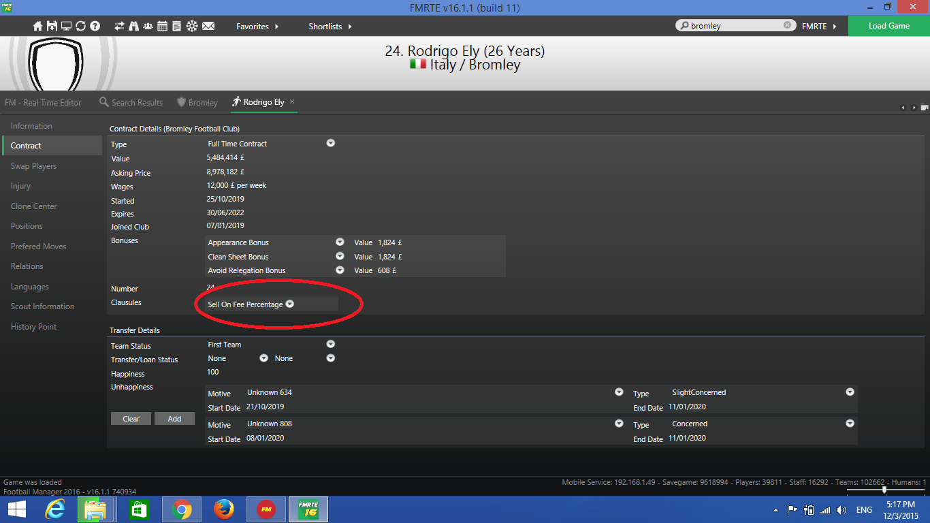This screenshot has width=930, height=523.
Task: Open File Explorer from the taskbar
Action: click(96, 509)
